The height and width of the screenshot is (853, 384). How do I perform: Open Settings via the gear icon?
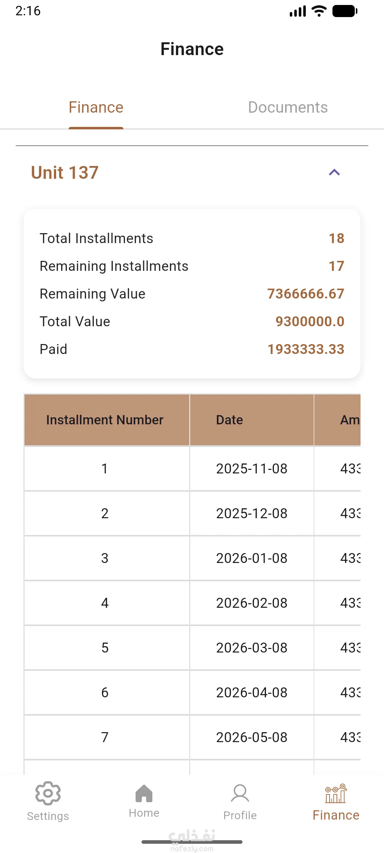pos(48,793)
